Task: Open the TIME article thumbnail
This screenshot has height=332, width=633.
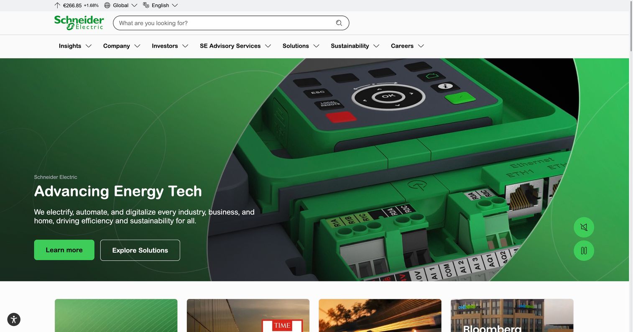Action: tap(248, 315)
